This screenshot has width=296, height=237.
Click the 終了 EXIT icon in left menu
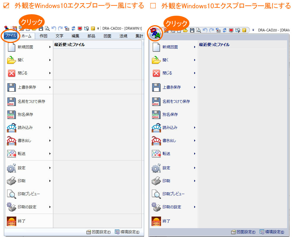click(x=11, y=221)
